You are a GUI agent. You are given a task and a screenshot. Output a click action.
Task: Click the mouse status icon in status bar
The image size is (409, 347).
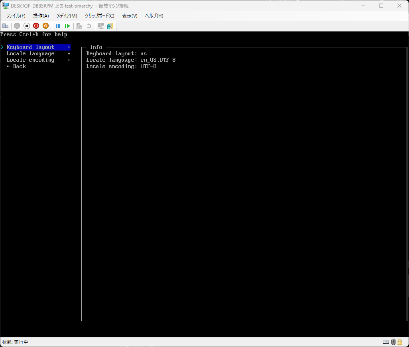(393, 342)
